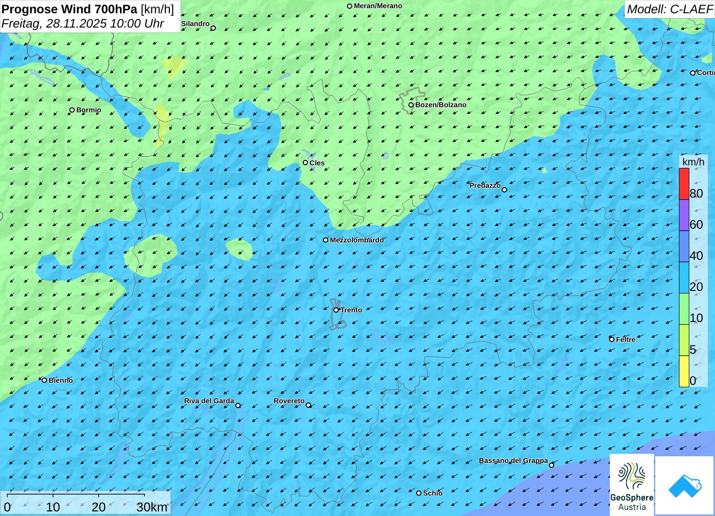Click the Bormio city marker
Image resolution: width=715 pixels, height=516 pixels.
72,110
